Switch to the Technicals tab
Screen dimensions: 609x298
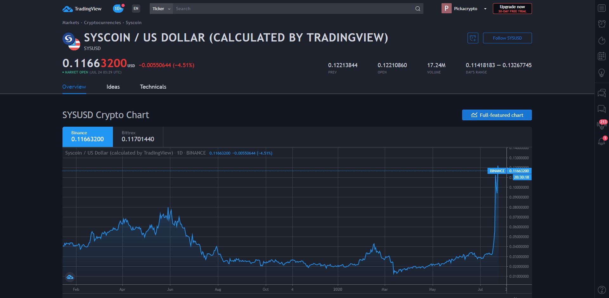(x=153, y=87)
